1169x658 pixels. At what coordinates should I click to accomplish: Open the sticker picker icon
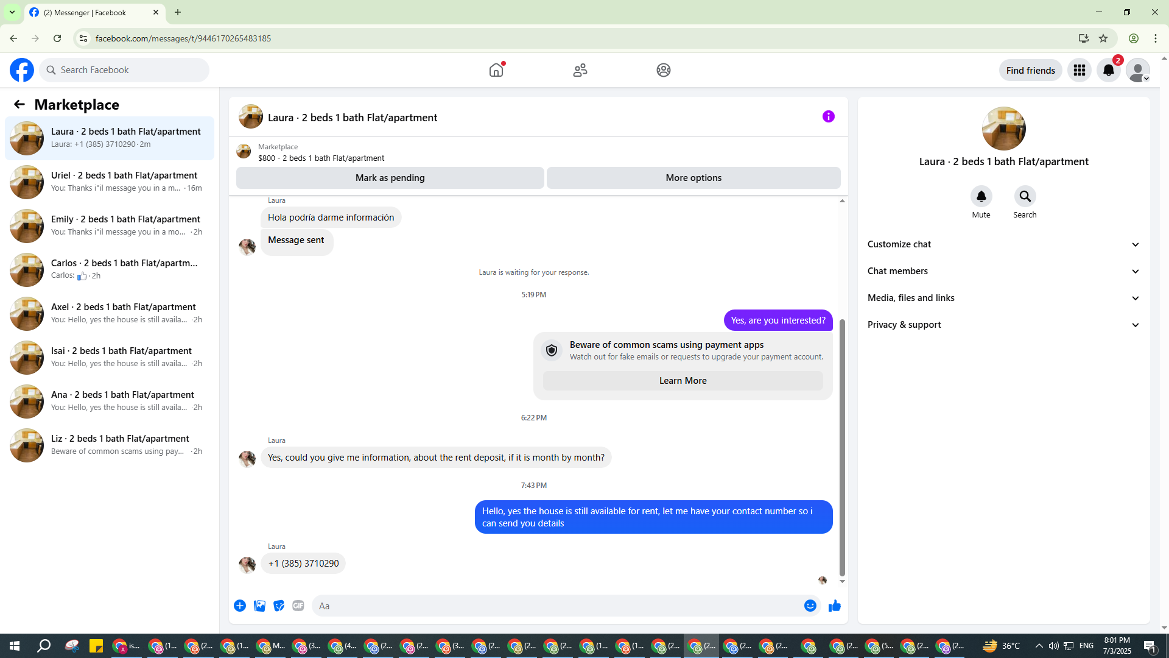pos(279,606)
